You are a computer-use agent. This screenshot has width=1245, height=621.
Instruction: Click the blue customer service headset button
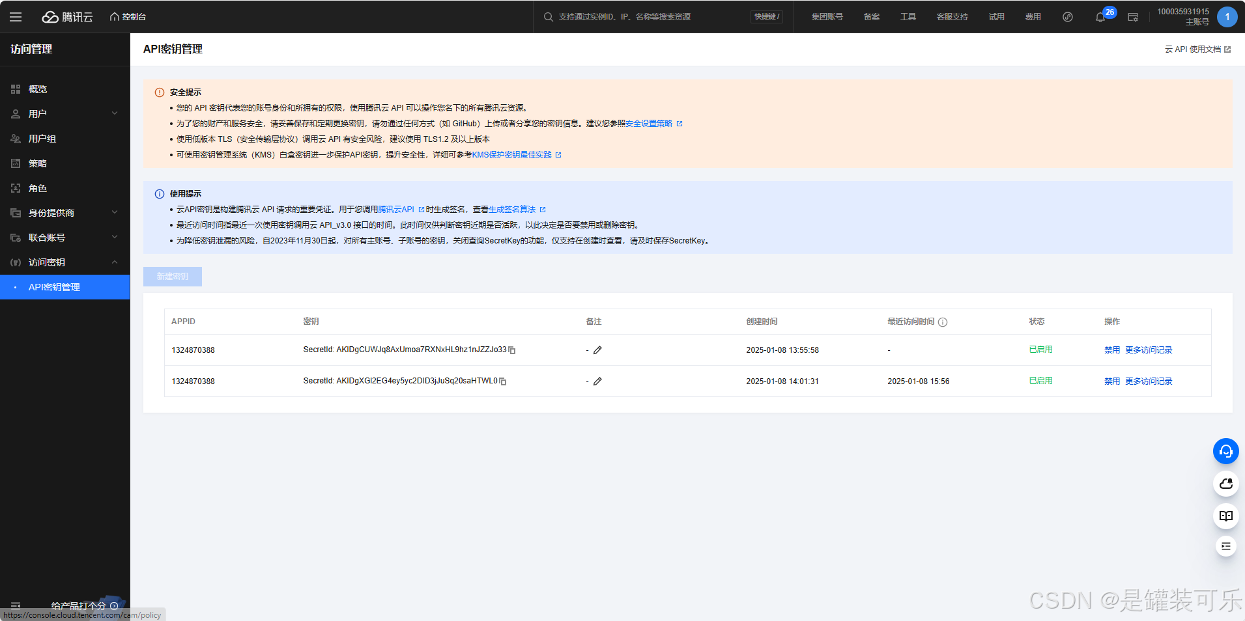coord(1226,451)
